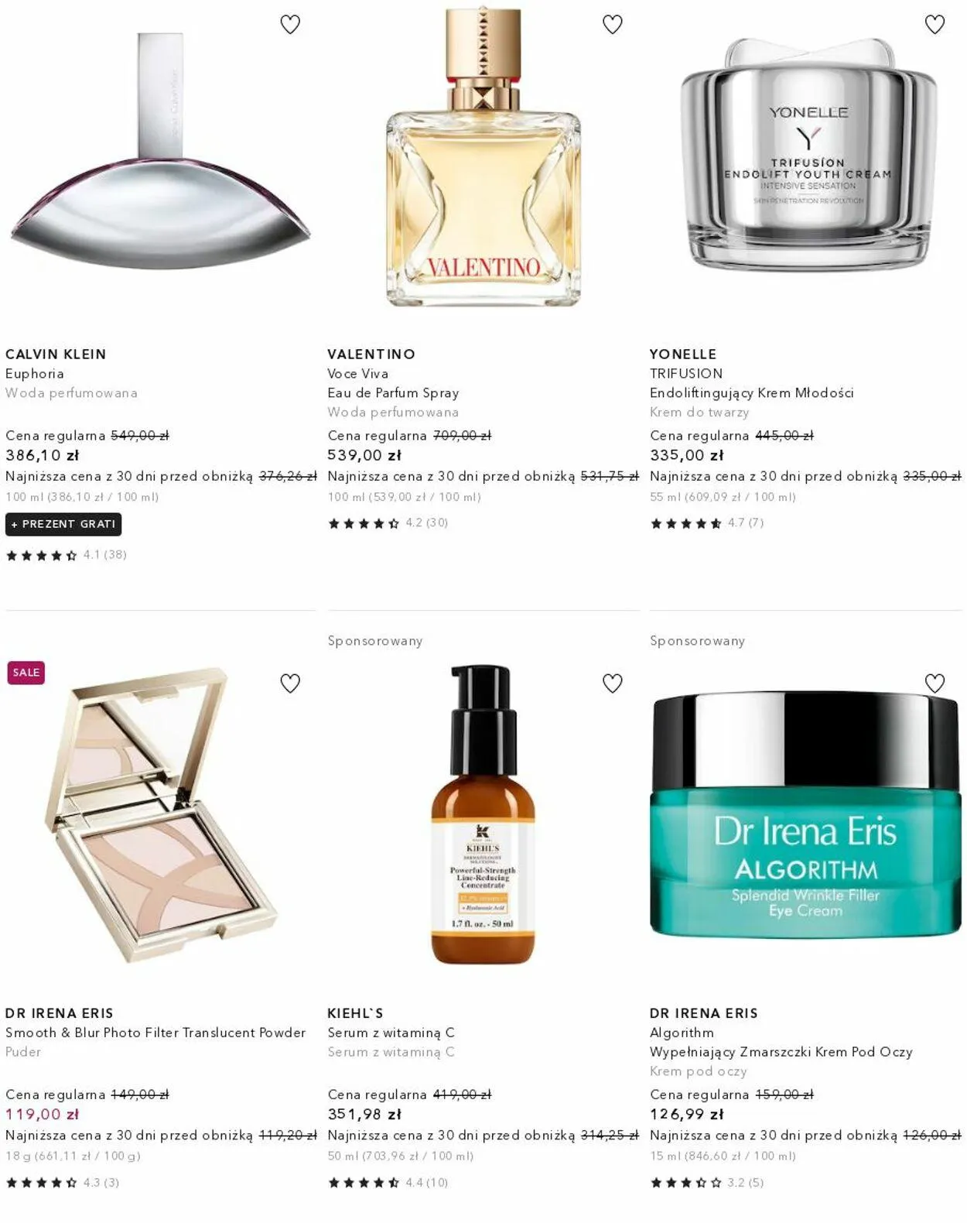967x1223 pixels.
Task: Heart the Dr Irena Eris Algorithm eye cream
Action: [x=935, y=683]
